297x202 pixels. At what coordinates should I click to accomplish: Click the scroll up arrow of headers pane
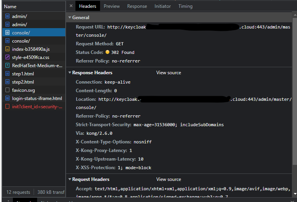coord(295,14)
